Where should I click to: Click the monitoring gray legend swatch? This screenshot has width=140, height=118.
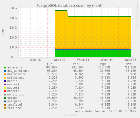pos(5,95)
